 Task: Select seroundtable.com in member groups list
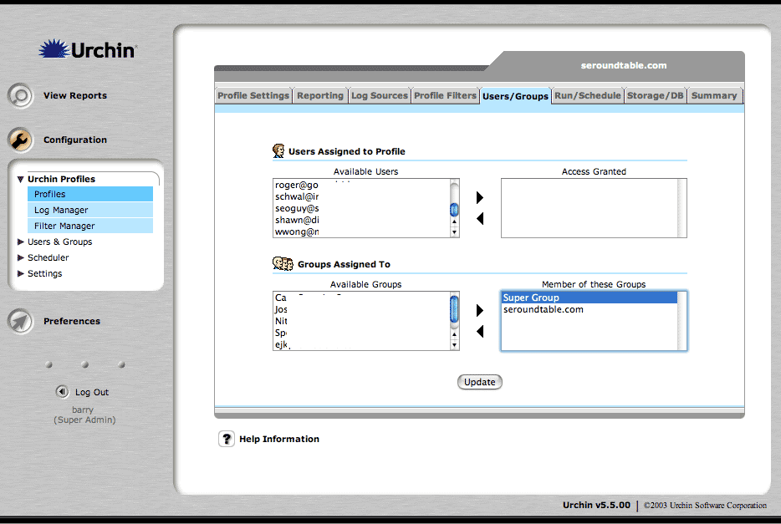[590, 309]
